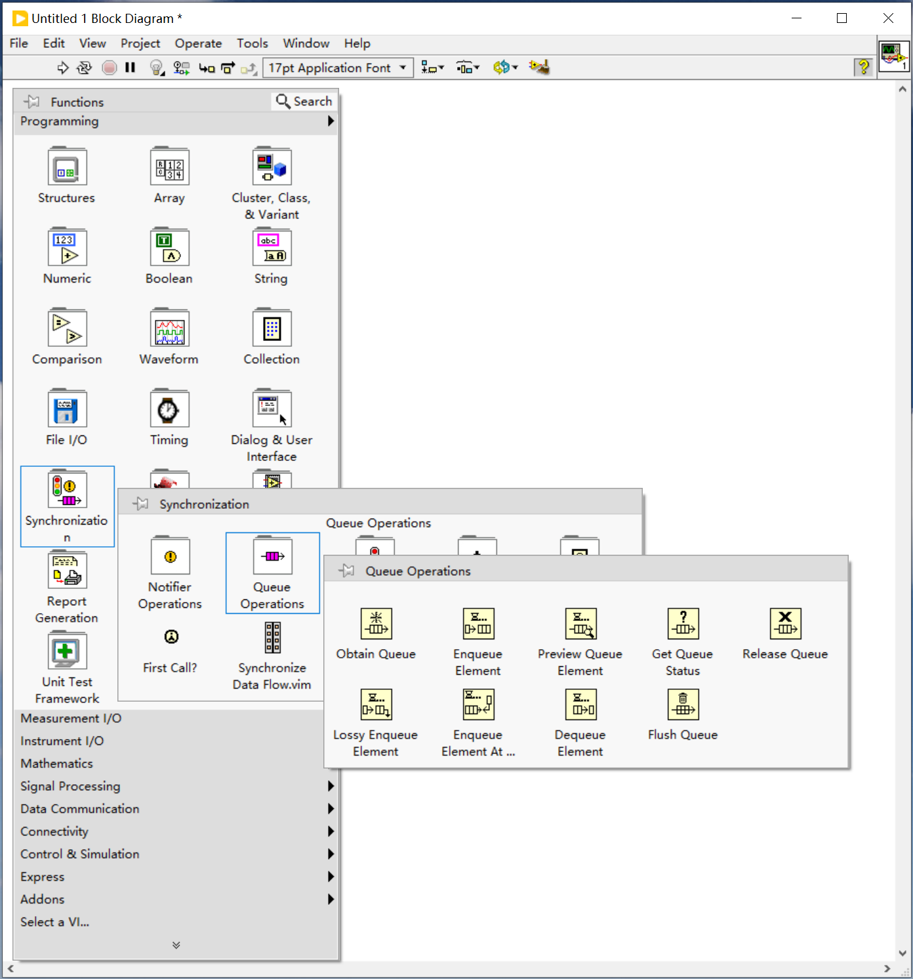Click the Step Over button
This screenshot has height=979, width=913.
(x=228, y=68)
